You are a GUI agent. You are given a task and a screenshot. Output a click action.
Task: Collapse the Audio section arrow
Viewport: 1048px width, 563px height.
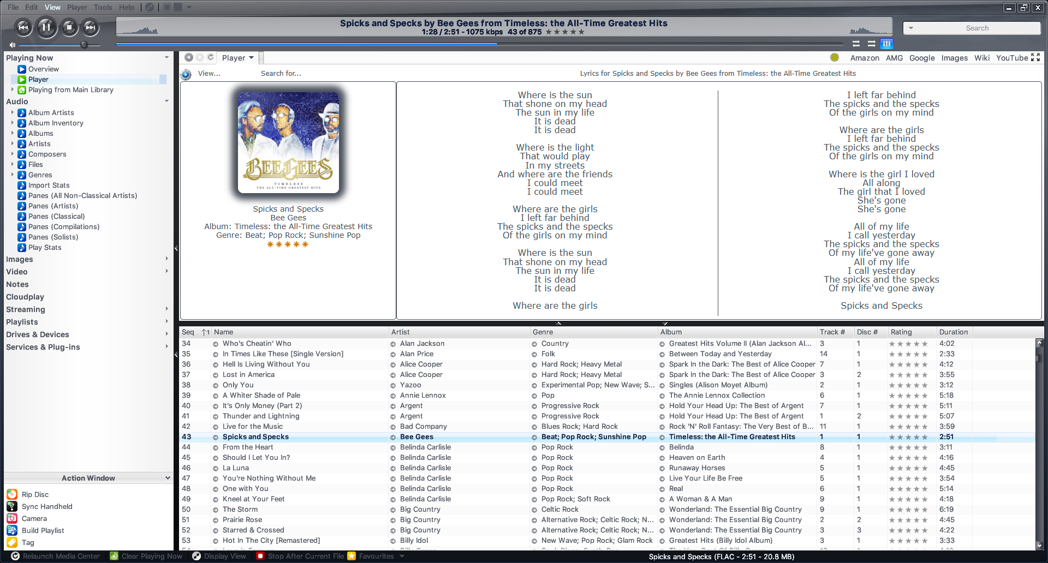pos(166,101)
